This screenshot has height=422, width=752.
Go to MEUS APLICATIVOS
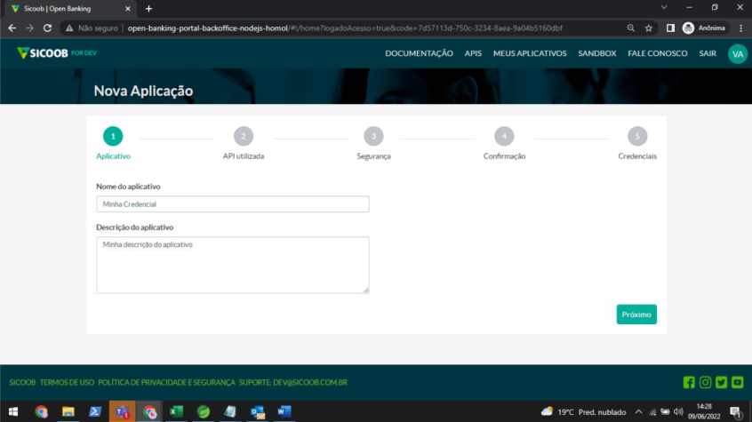click(x=530, y=53)
